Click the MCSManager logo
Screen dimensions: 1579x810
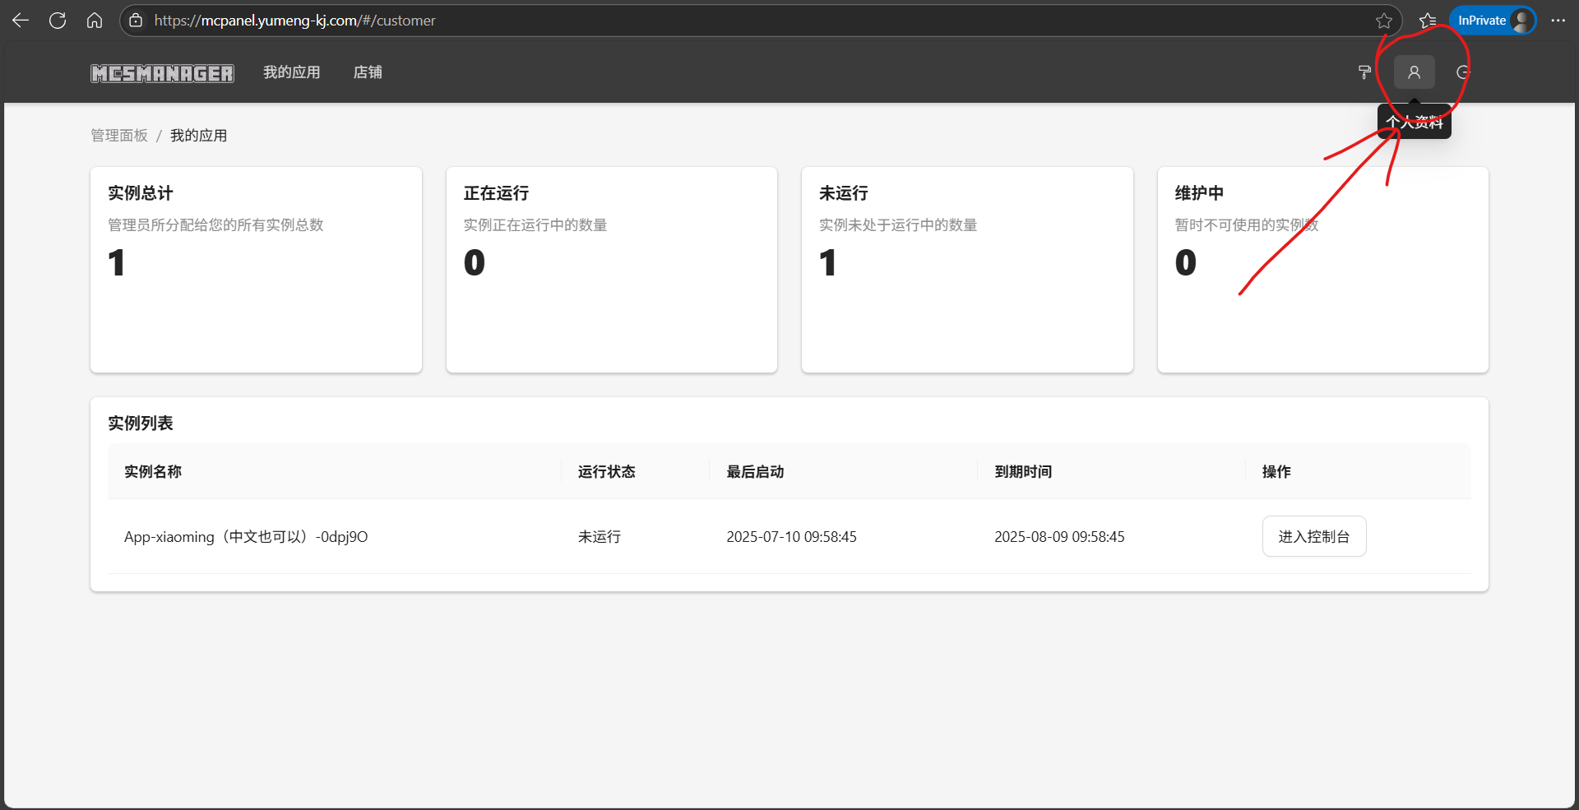click(x=162, y=73)
